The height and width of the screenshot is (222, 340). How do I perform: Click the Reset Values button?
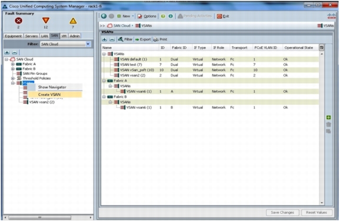click(316, 213)
